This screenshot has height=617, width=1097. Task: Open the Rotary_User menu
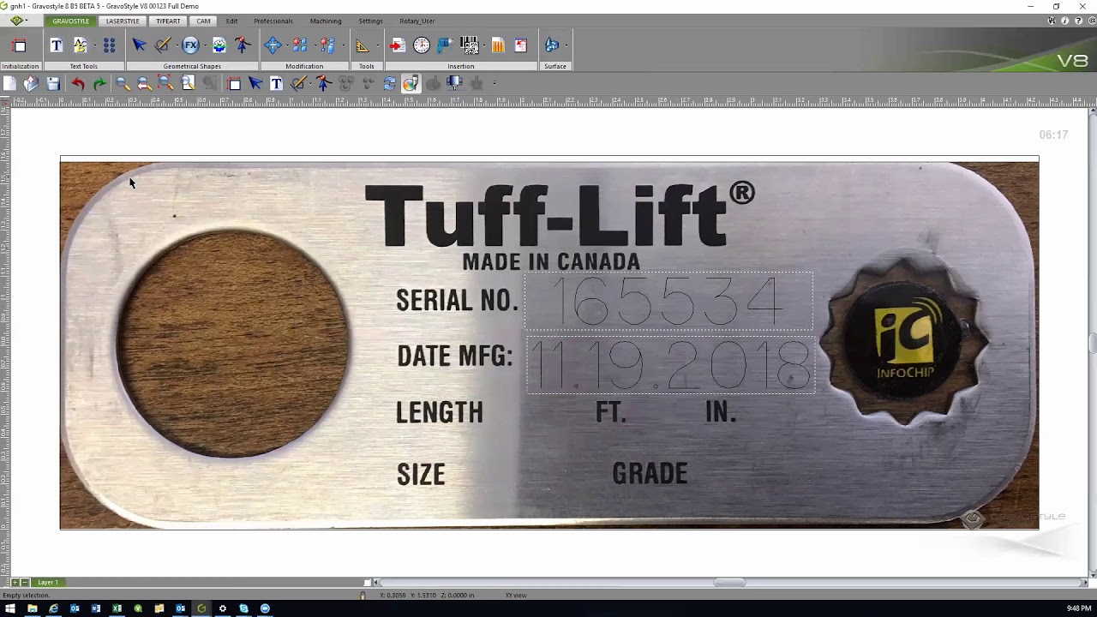417,21
